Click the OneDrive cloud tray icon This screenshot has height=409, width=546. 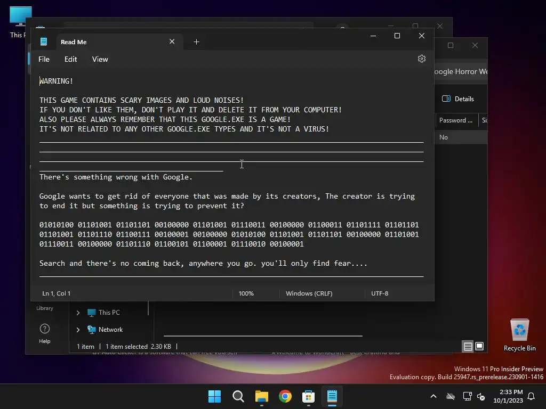tap(451, 396)
